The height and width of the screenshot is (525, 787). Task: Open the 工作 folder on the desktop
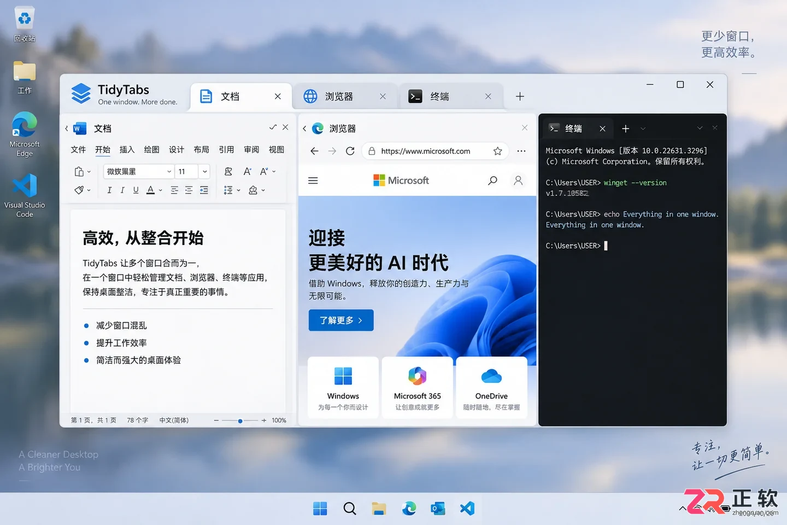pos(25,78)
